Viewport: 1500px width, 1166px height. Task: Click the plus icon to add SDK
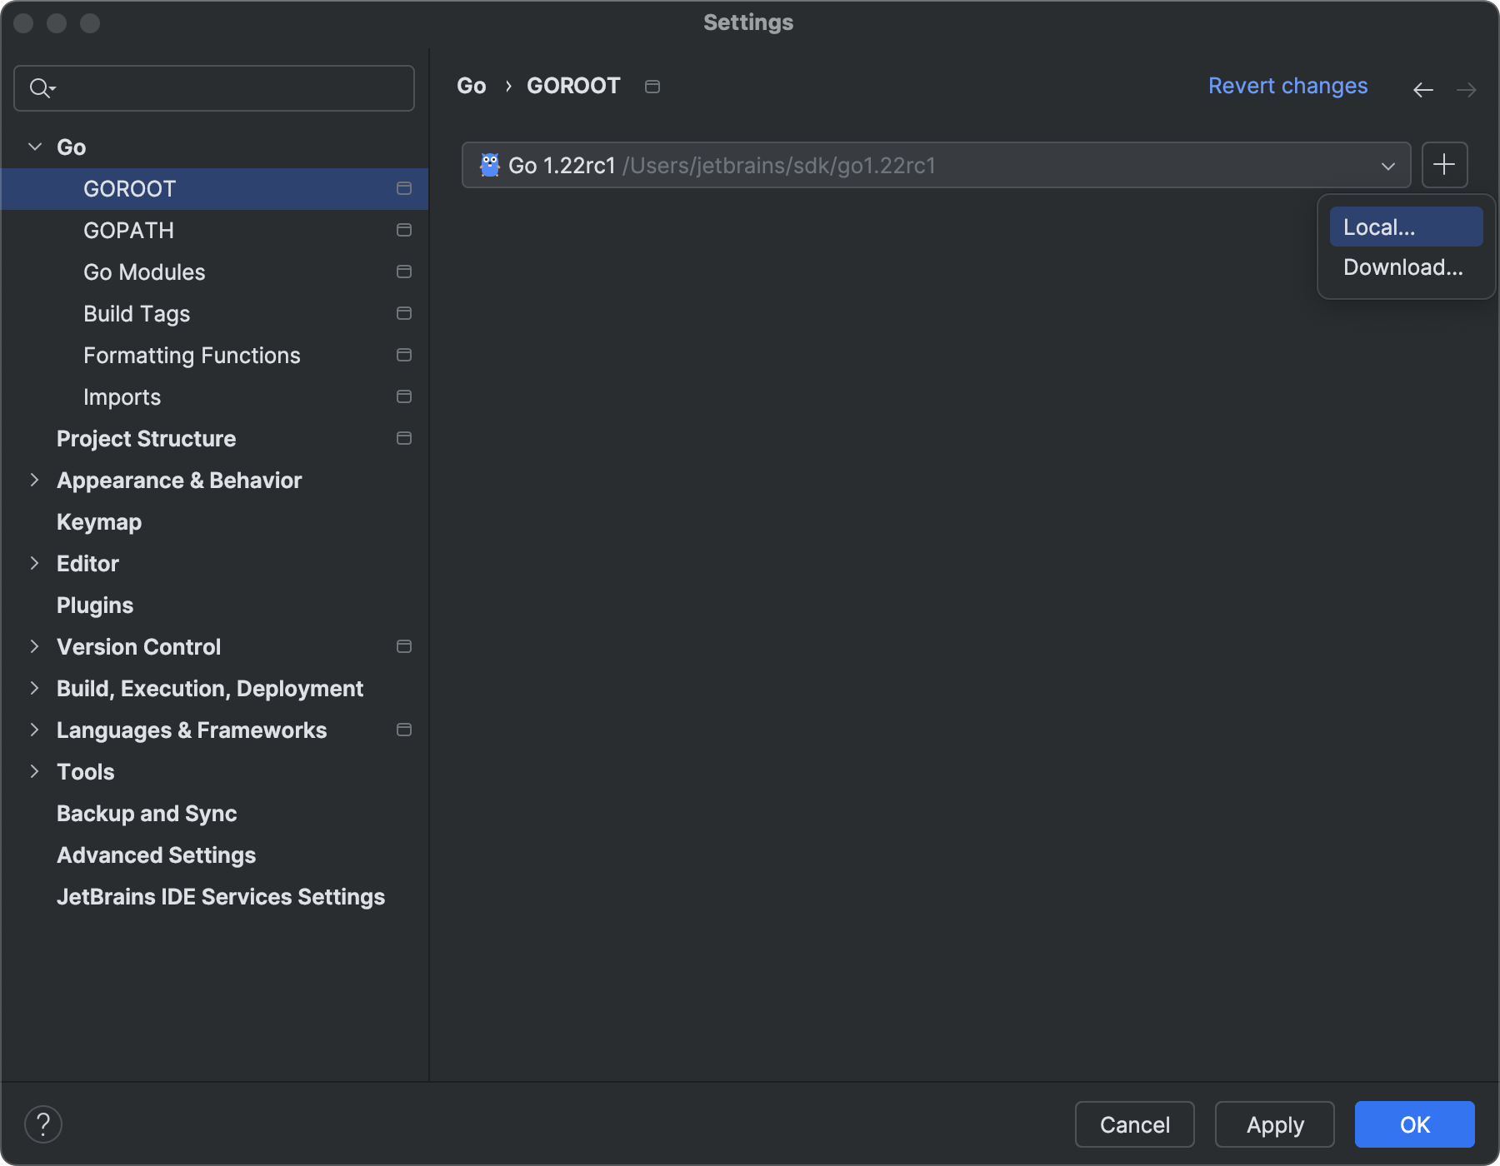[x=1444, y=165]
